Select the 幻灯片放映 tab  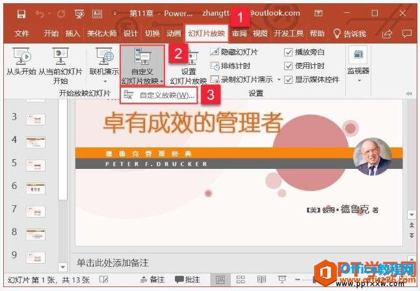(206, 34)
